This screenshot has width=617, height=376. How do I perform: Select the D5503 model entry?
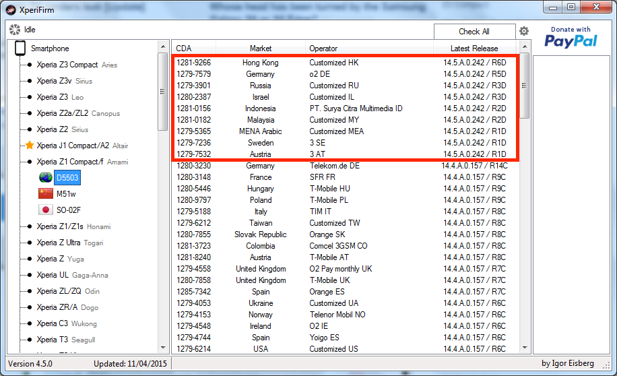click(x=67, y=178)
